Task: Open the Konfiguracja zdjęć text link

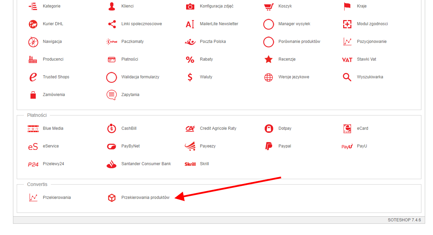Action: pos(217,6)
